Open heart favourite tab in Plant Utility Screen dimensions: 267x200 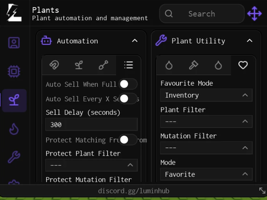point(243,65)
